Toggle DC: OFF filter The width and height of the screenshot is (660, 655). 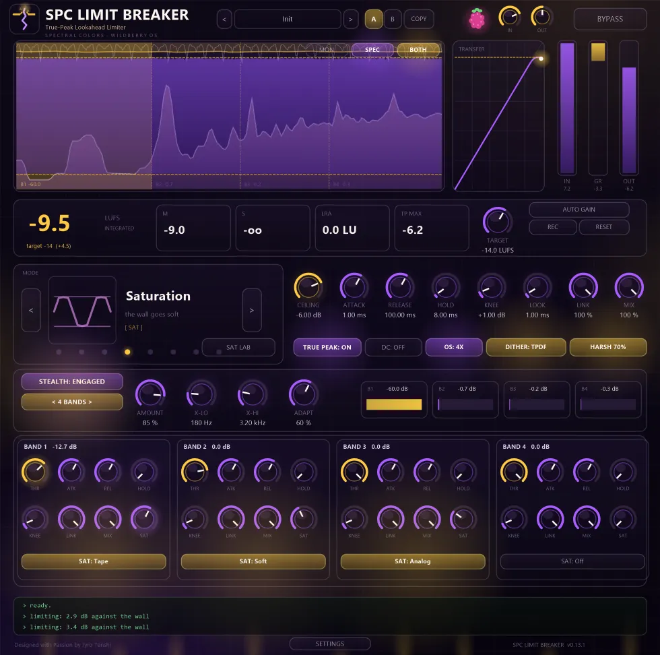pyautogui.click(x=393, y=347)
